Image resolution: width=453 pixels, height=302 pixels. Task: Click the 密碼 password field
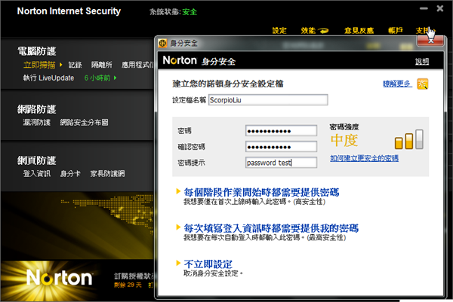click(281, 131)
